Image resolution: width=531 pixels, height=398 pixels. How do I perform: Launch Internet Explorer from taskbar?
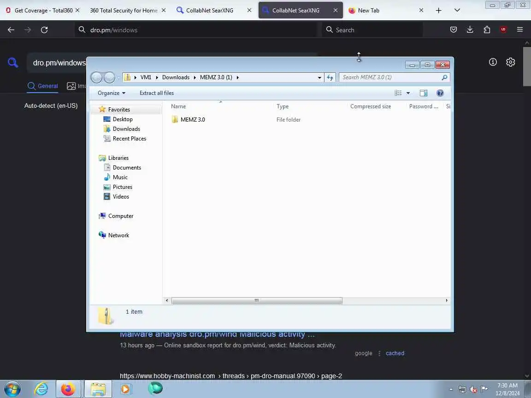[41, 389]
